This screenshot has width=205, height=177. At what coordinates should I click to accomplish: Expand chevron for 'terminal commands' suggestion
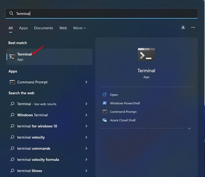(x=86, y=148)
